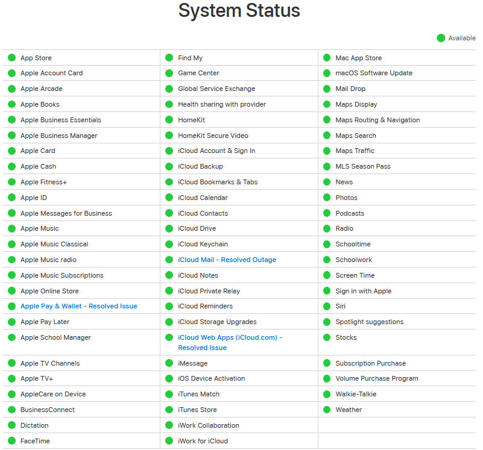Viewport: 483px width, 450px height.
Task: Click the status icon beside FaceTime
Action: (11, 441)
